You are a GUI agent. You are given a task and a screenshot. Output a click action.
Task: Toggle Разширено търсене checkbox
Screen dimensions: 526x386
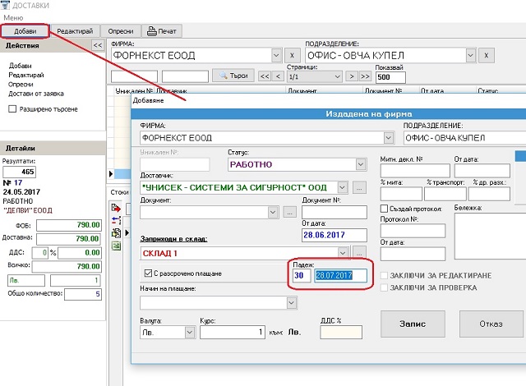coord(12,109)
